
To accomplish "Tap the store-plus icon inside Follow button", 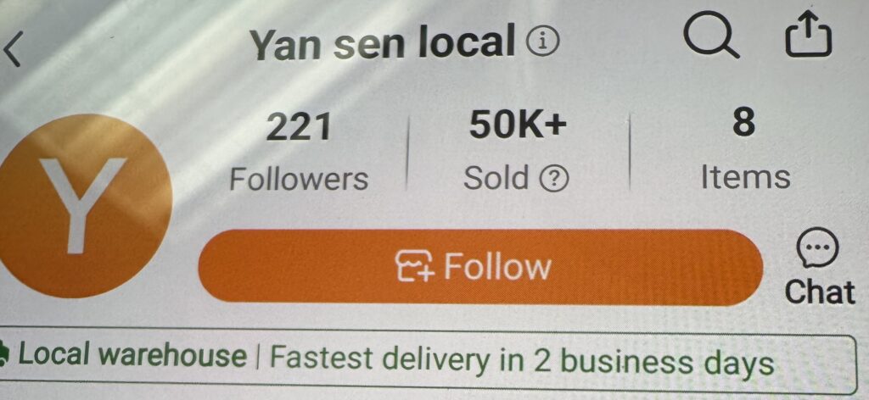I will click(415, 266).
